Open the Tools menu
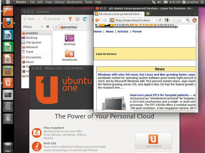The width and height of the screenshot is (205, 153). click(x=89, y=2)
